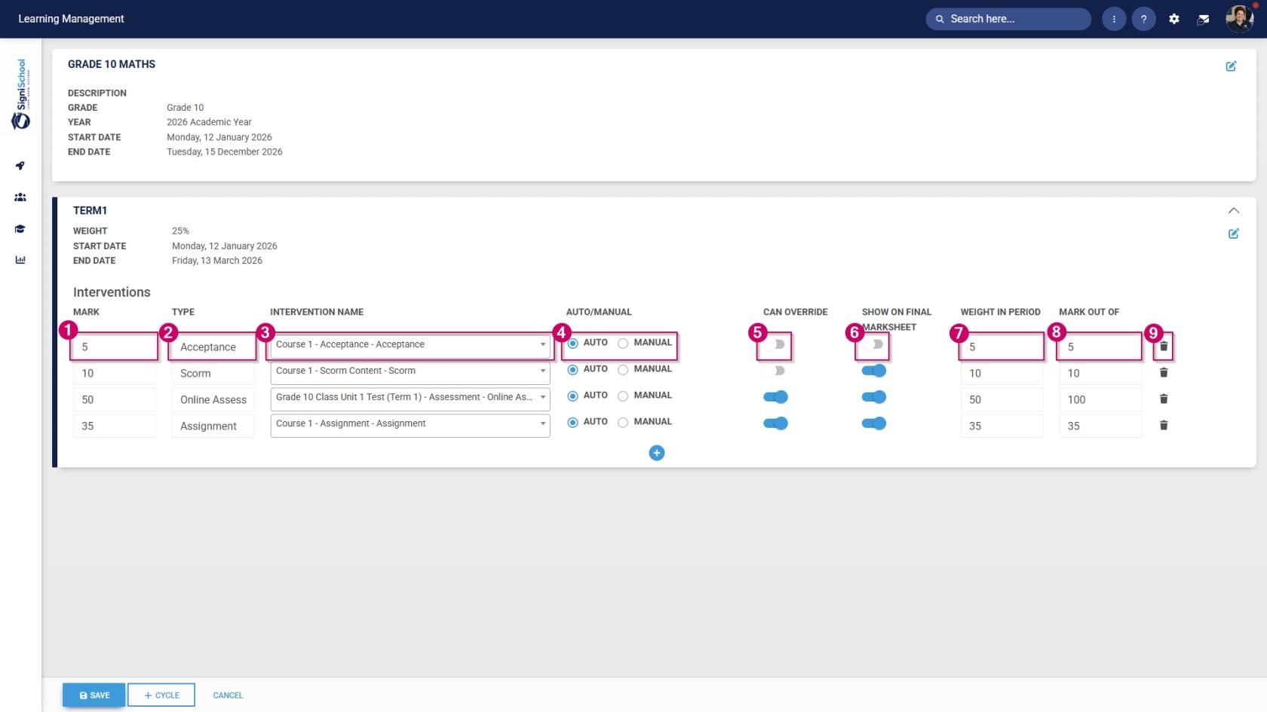Select MANUAL for Acceptance row
Image resolution: width=1267 pixels, height=712 pixels.
[x=623, y=344]
